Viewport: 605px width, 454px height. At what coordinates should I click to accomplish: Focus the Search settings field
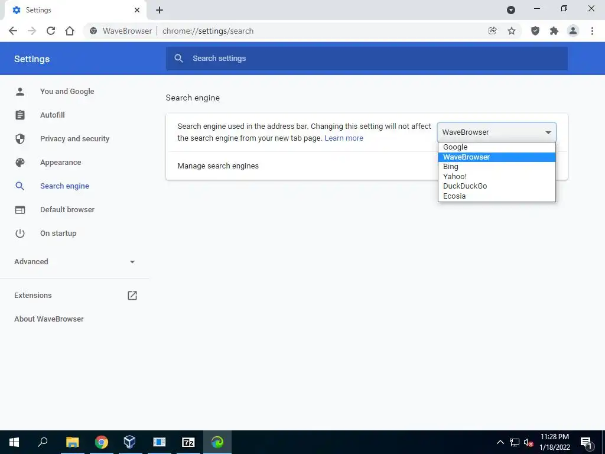(x=366, y=59)
